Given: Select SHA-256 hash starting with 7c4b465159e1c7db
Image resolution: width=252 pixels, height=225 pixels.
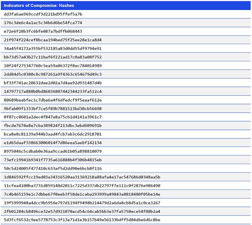Looking at the screenshot, I should click(x=82, y=194).
